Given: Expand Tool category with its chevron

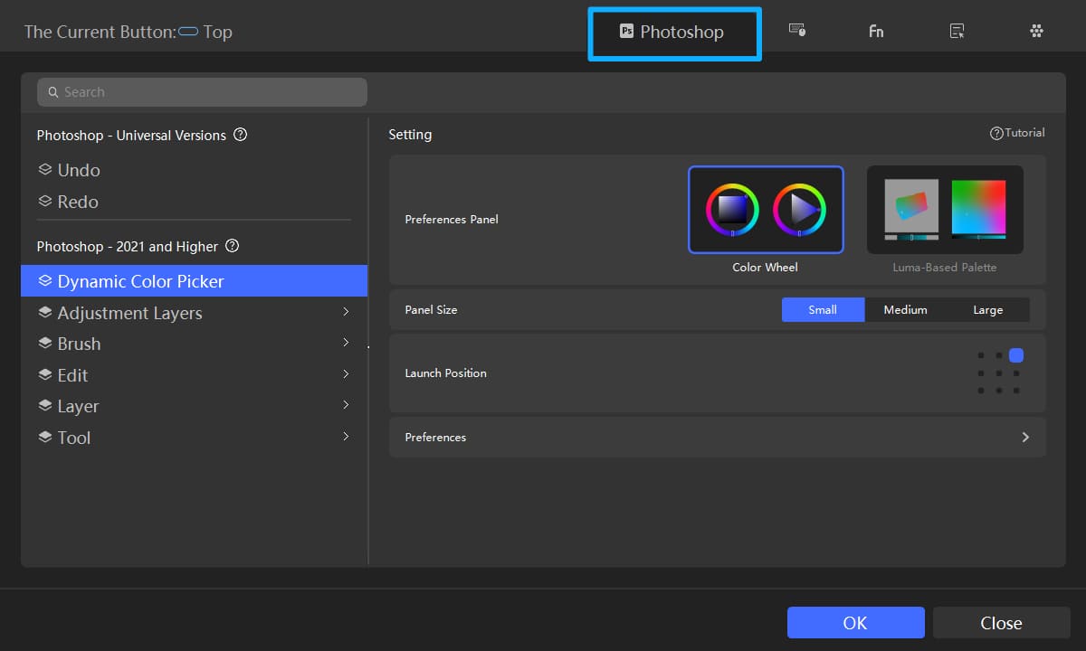Looking at the screenshot, I should pos(346,437).
